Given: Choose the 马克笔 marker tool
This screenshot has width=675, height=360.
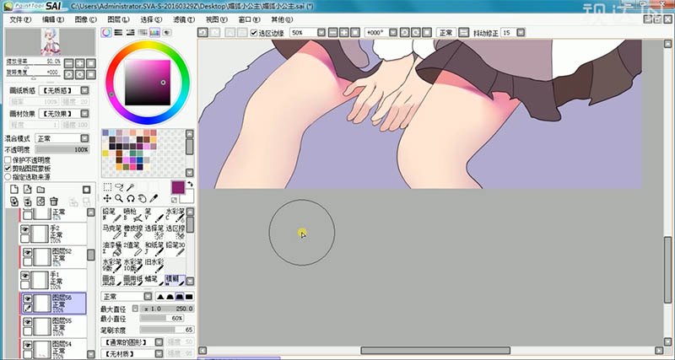Looking at the screenshot, I should [111, 232].
